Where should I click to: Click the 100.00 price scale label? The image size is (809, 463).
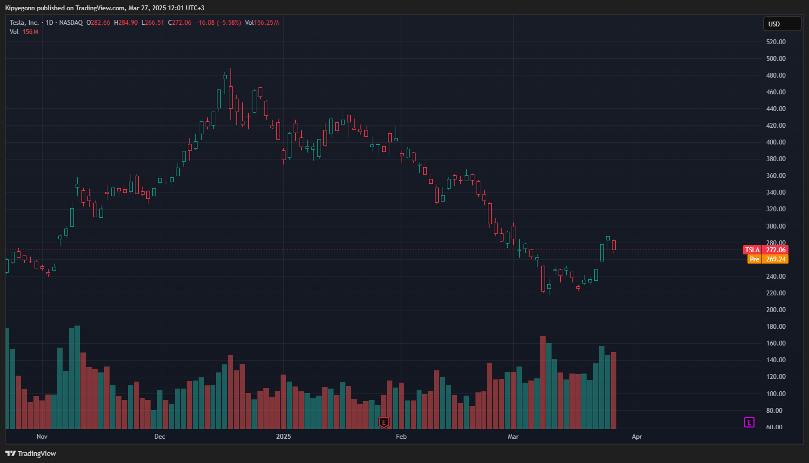point(776,394)
